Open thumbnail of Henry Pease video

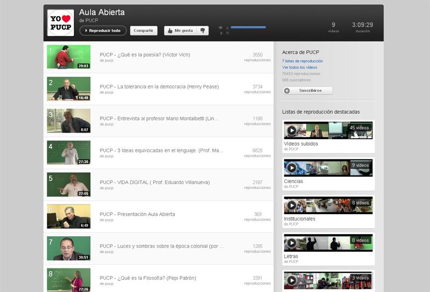click(69, 89)
